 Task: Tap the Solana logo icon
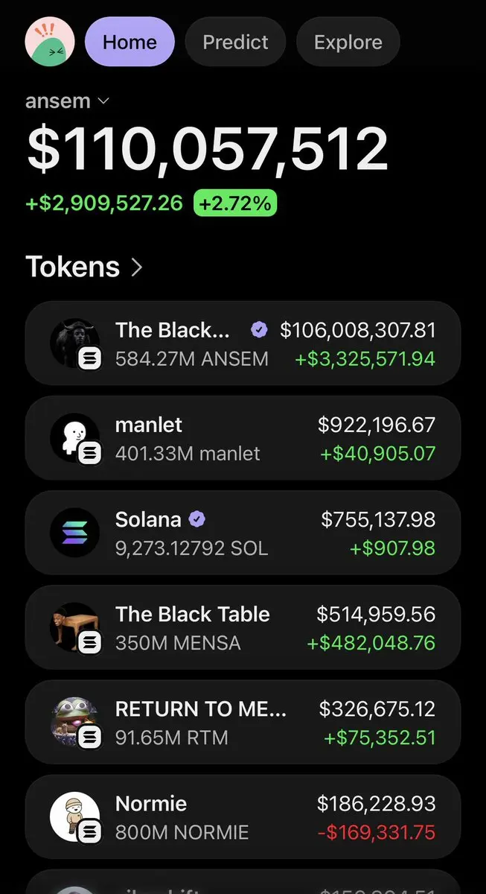[x=74, y=532]
